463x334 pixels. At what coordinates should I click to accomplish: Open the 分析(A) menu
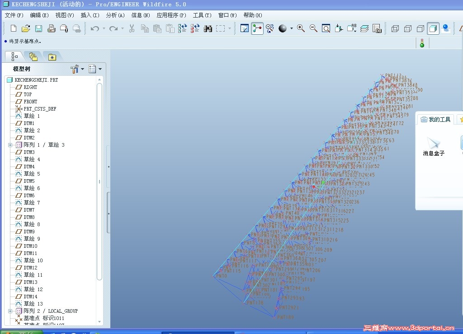pos(115,15)
